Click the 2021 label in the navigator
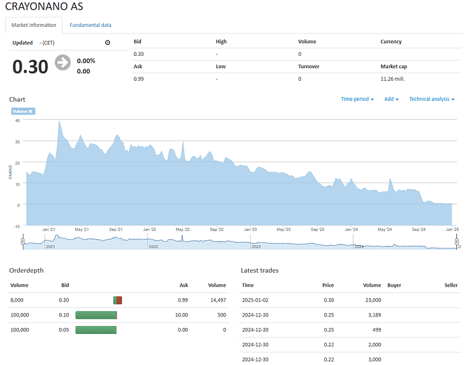The height and width of the screenshot is (365, 465). pyautogui.click(x=51, y=246)
